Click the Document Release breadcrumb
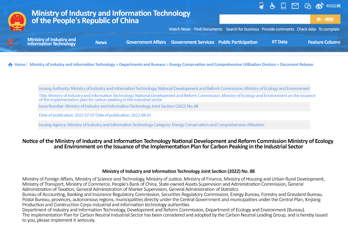The image size is (348, 230). point(296,65)
